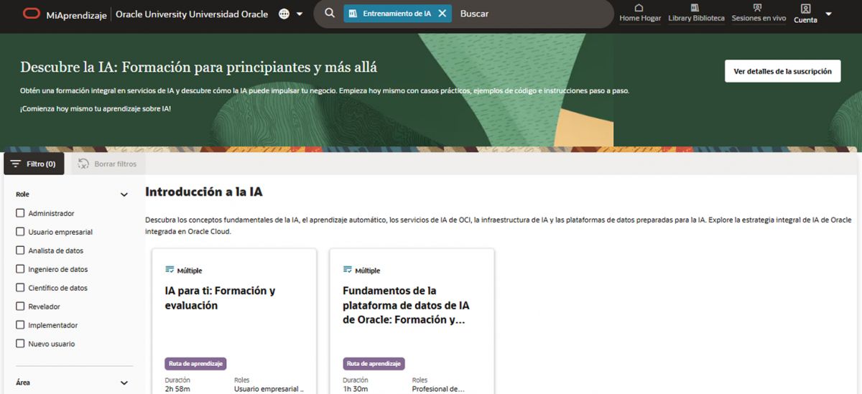The width and height of the screenshot is (862, 394).
Task: Check the Analista de datos checkbox
Action: [20, 250]
